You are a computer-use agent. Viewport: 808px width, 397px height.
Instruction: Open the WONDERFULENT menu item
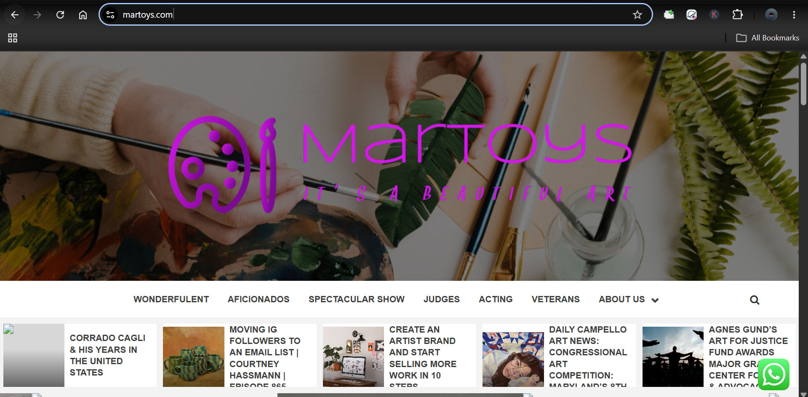pyautogui.click(x=171, y=299)
